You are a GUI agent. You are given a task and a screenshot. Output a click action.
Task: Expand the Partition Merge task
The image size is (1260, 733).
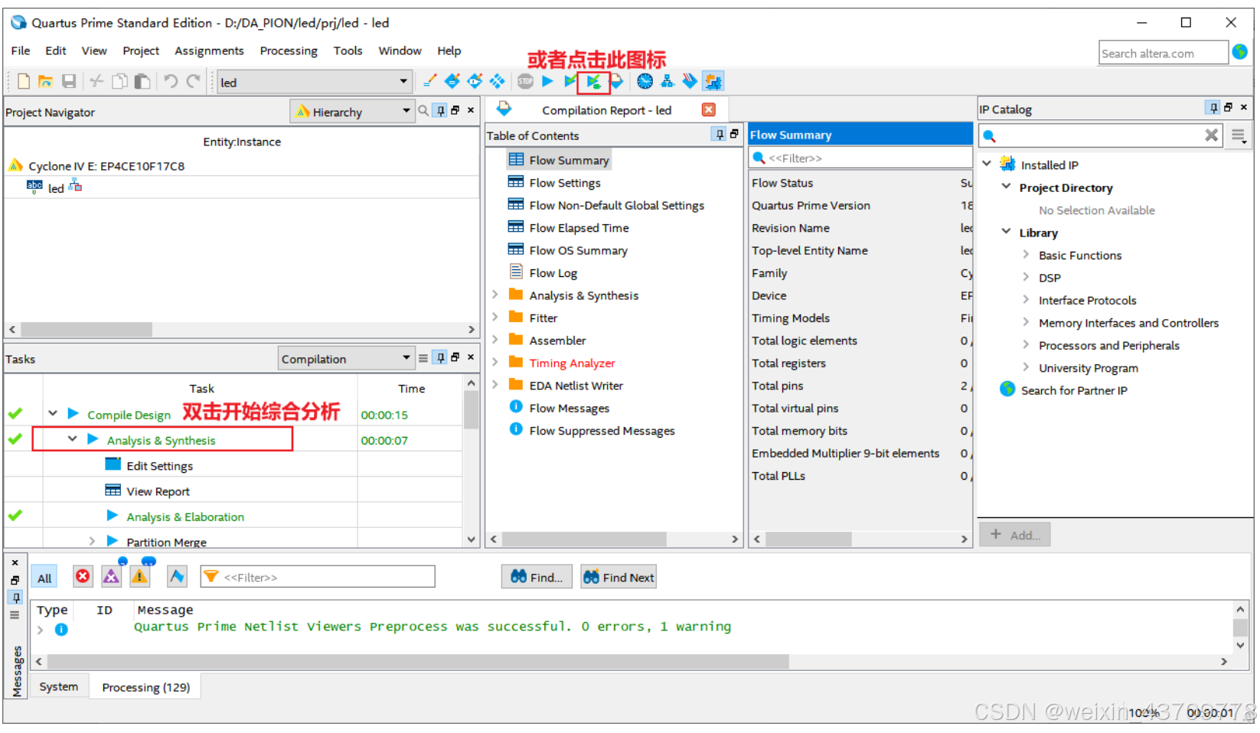(x=92, y=541)
